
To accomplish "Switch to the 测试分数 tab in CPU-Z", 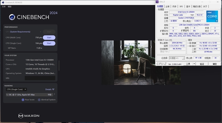I will coord(197,6).
